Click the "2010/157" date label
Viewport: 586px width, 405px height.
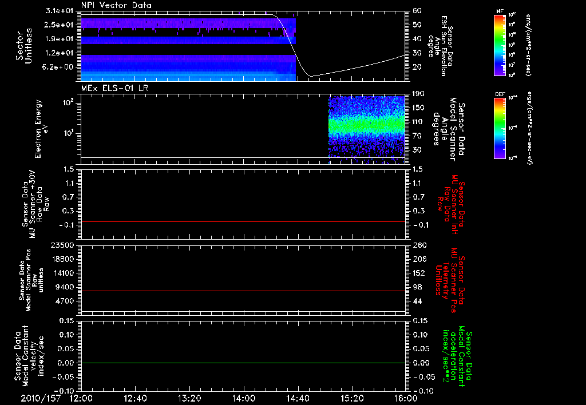41,398
